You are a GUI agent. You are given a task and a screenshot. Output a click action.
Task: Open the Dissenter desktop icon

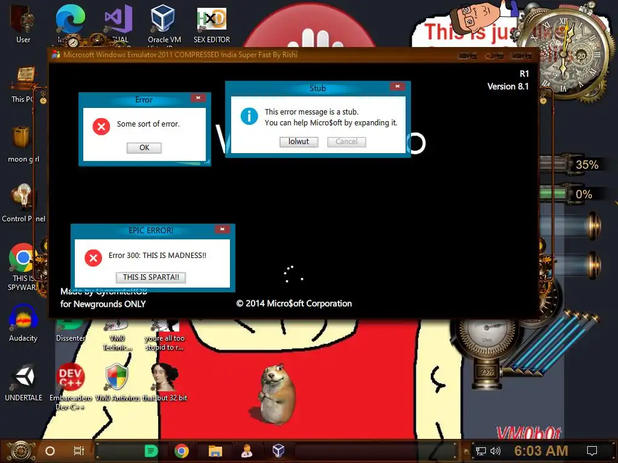[x=70, y=331]
